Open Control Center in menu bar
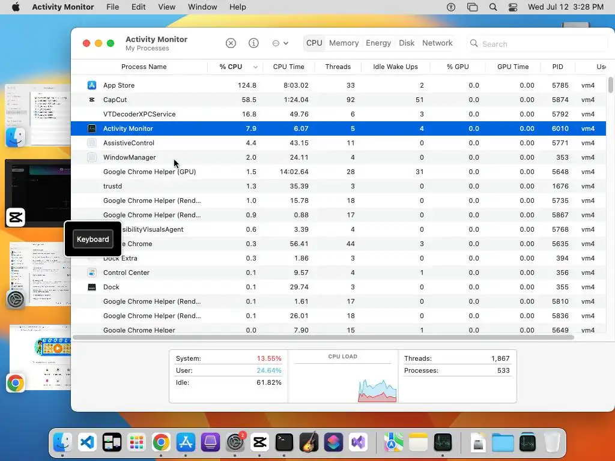The height and width of the screenshot is (461, 615). [x=513, y=7]
